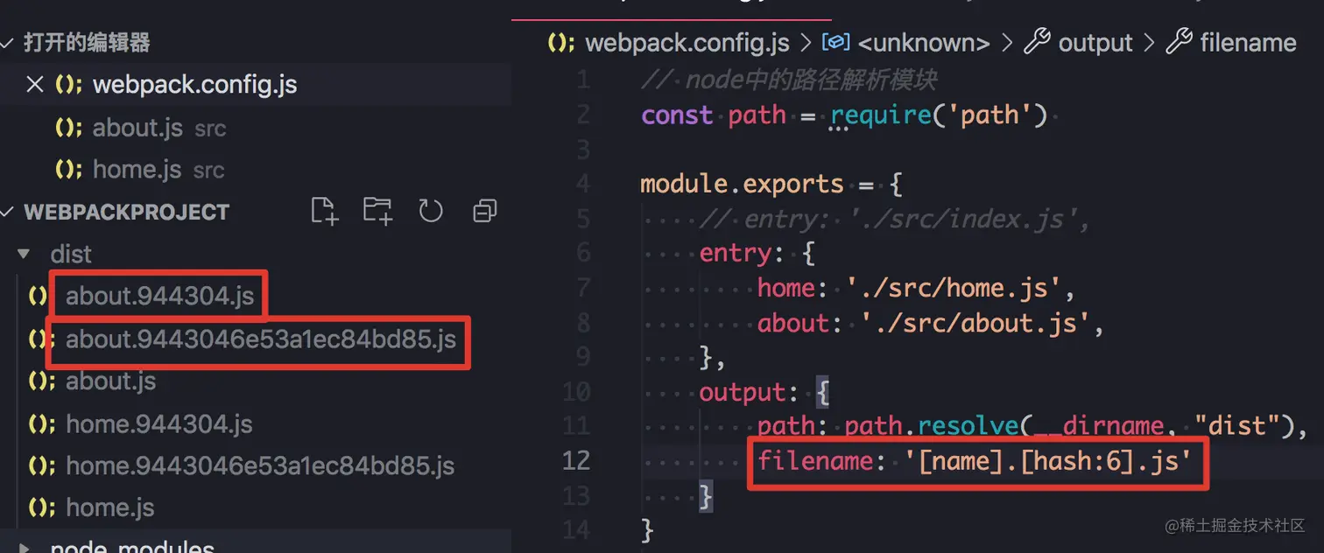
Task: Open about.js src in open editors
Action: (x=159, y=128)
